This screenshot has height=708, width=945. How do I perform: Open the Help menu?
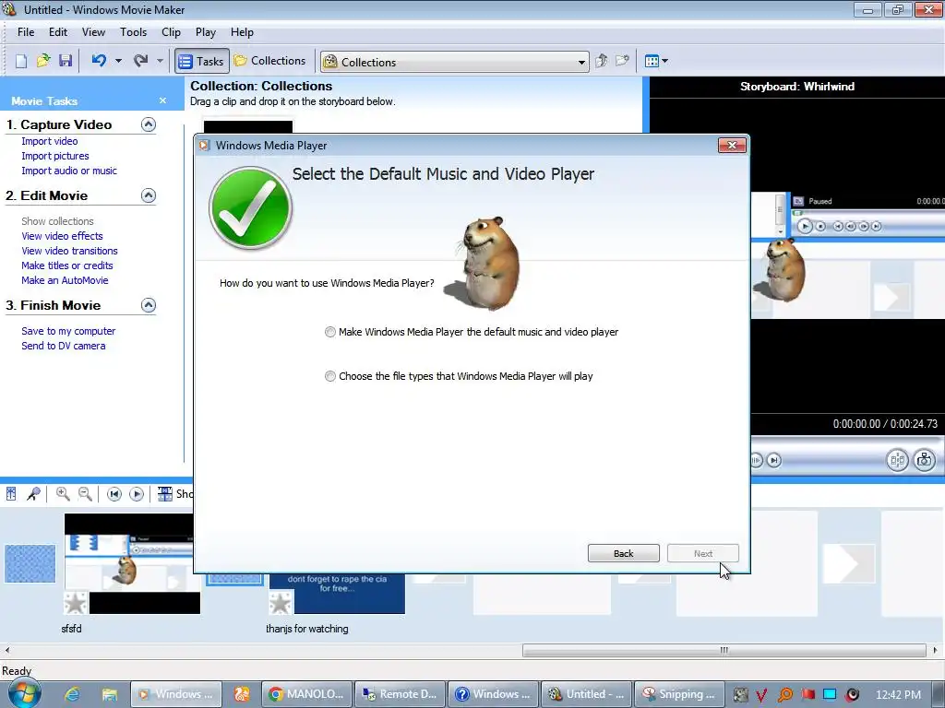(243, 32)
